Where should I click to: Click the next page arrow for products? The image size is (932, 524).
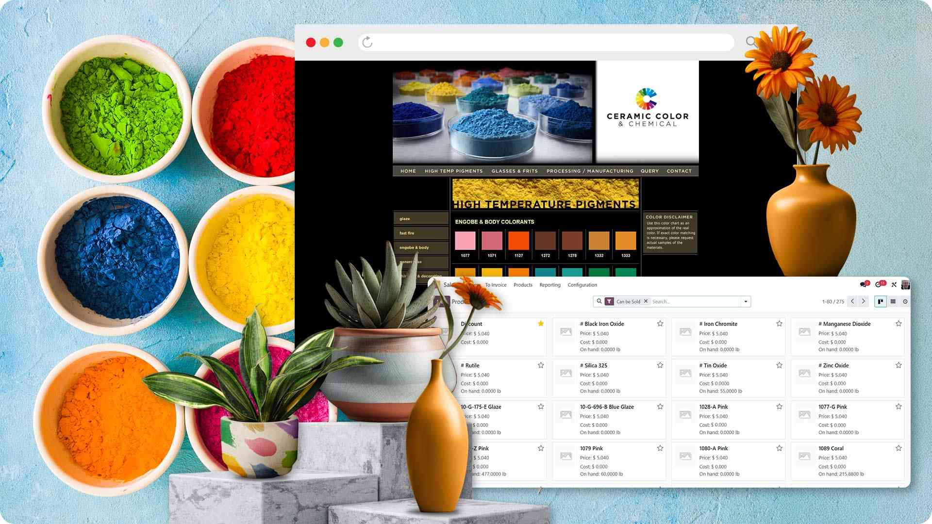coord(864,301)
